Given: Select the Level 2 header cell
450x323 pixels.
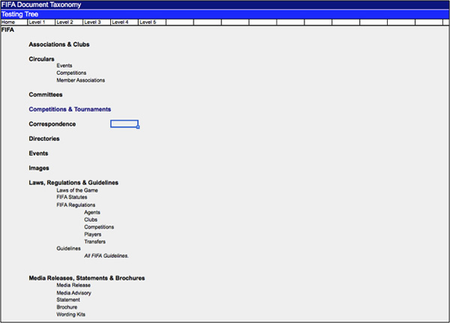Looking at the screenshot, I should click(69, 22).
